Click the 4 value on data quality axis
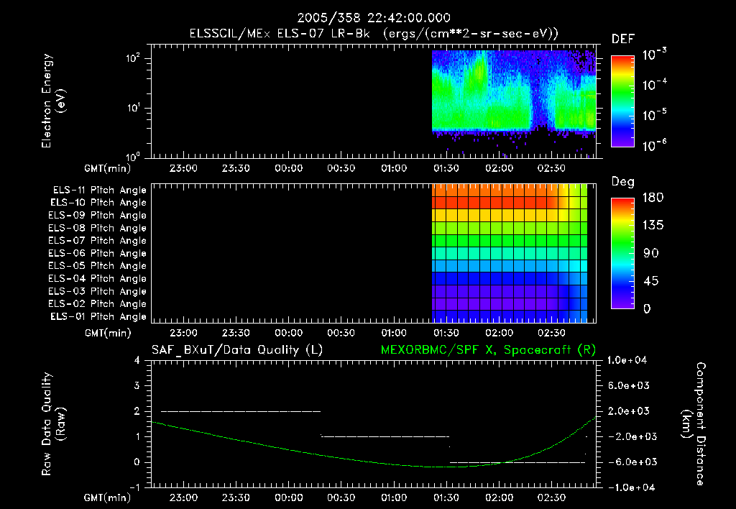 coord(137,360)
